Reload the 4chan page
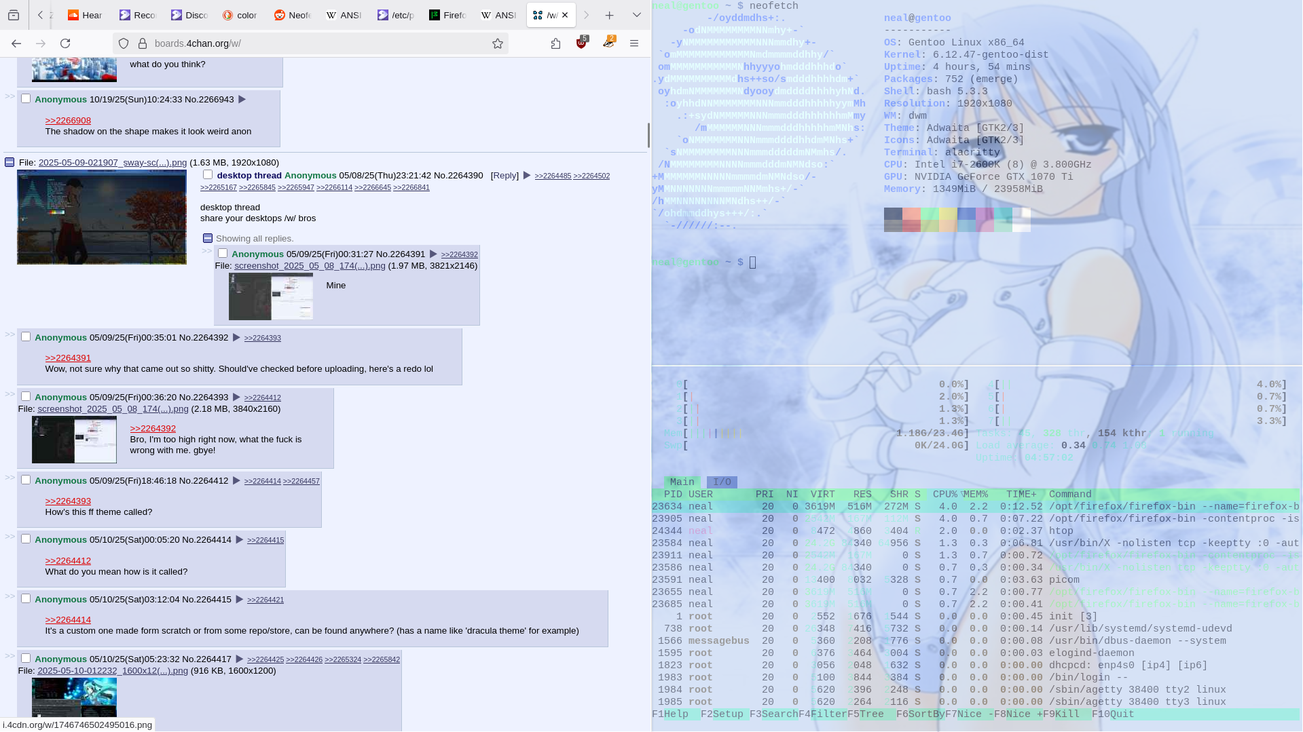 coord(65,43)
